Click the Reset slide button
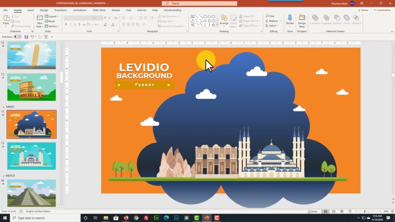Viewport: 395px width, 222px height. [x=50, y=21]
